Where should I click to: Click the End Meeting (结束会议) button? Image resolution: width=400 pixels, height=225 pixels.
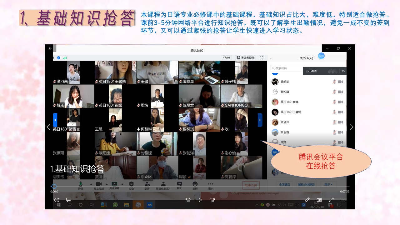251,185
